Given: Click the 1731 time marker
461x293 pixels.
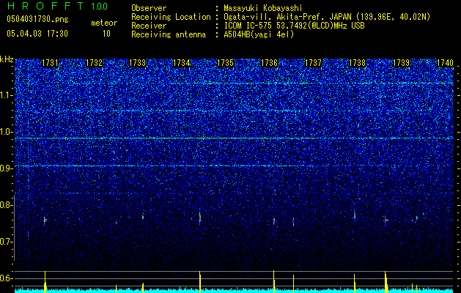Looking at the screenshot, I should pyautogui.click(x=50, y=63).
